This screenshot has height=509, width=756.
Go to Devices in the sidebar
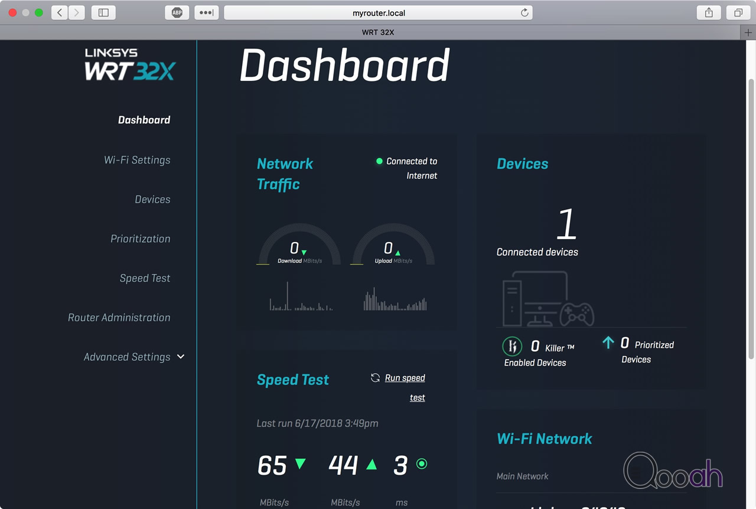coord(152,200)
